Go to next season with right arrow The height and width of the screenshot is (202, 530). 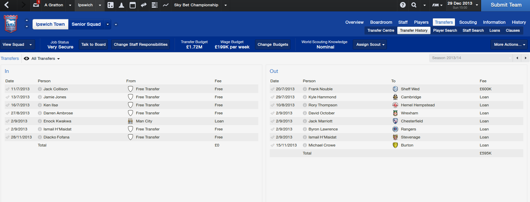(x=525, y=58)
